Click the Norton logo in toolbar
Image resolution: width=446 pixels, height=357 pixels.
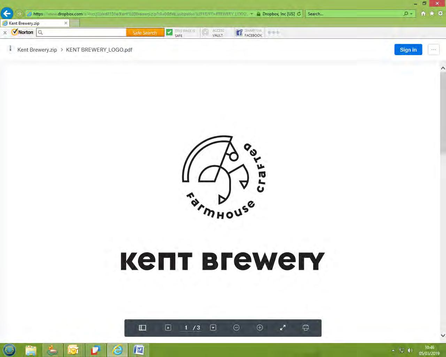pyautogui.click(x=22, y=32)
